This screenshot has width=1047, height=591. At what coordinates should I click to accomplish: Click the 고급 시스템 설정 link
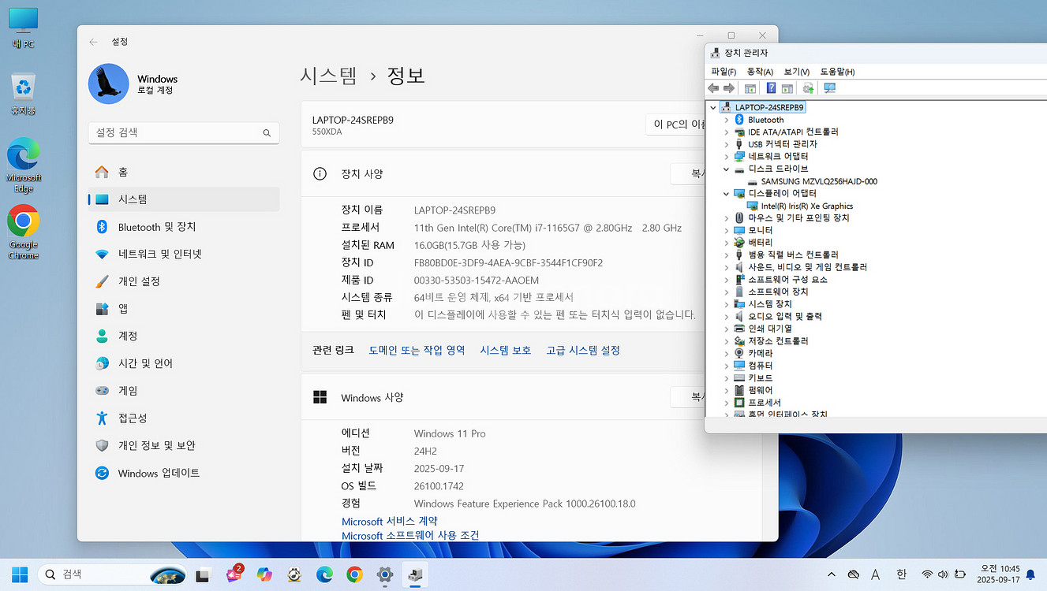[583, 350]
